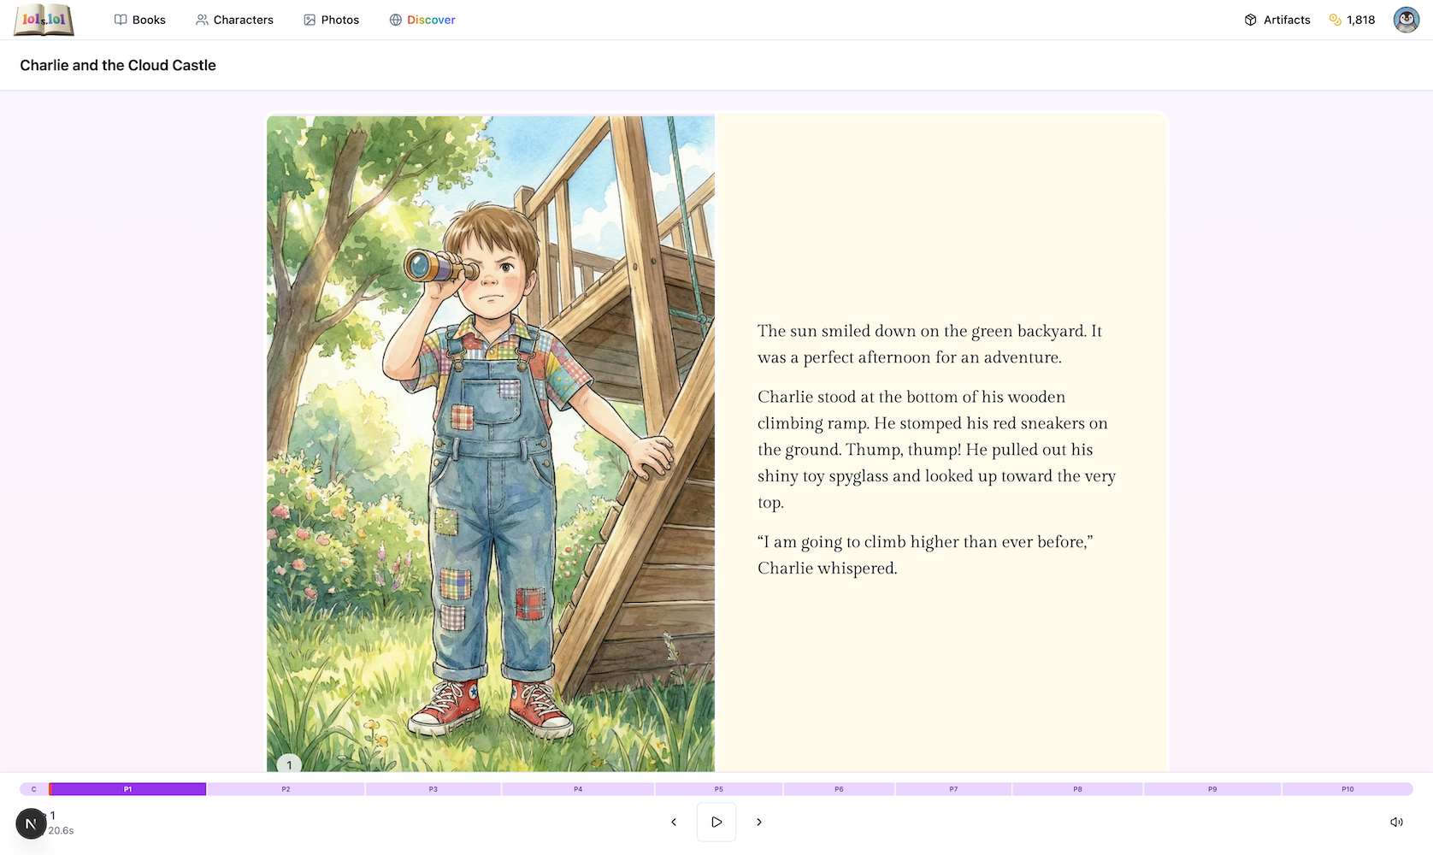The image size is (1433, 855).
Task: Click the P1 progress segment in the timeline
Action: coord(127,788)
